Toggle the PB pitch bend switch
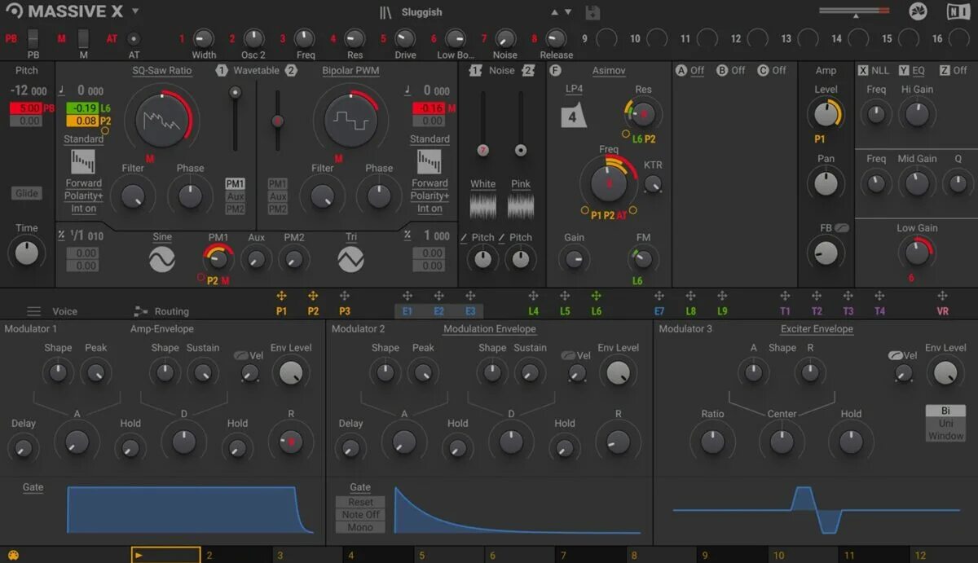This screenshot has width=978, height=563. (33, 38)
